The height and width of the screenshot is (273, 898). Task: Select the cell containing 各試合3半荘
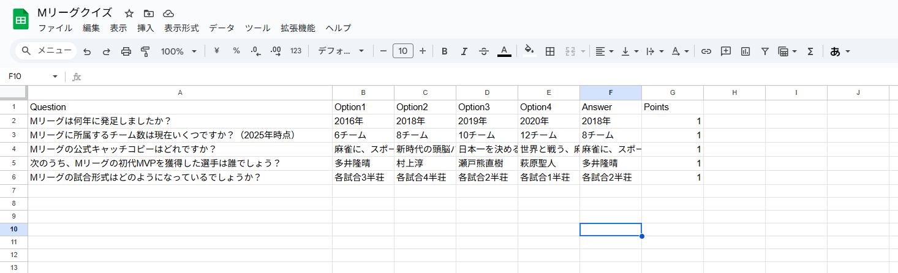pos(363,178)
